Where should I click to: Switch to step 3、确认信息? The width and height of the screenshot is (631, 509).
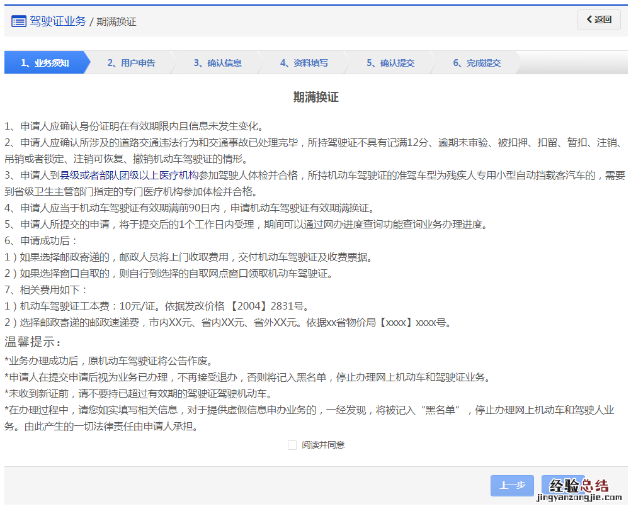(x=217, y=63)
